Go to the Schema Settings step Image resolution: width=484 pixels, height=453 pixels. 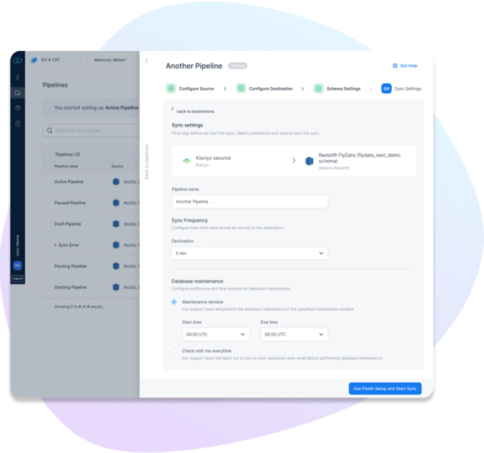(337, 89)
